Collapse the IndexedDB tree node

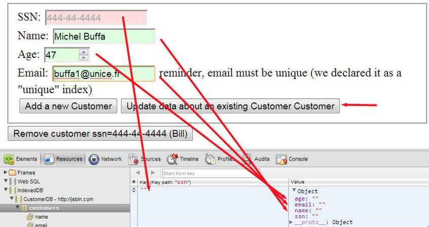coord(6,190)
